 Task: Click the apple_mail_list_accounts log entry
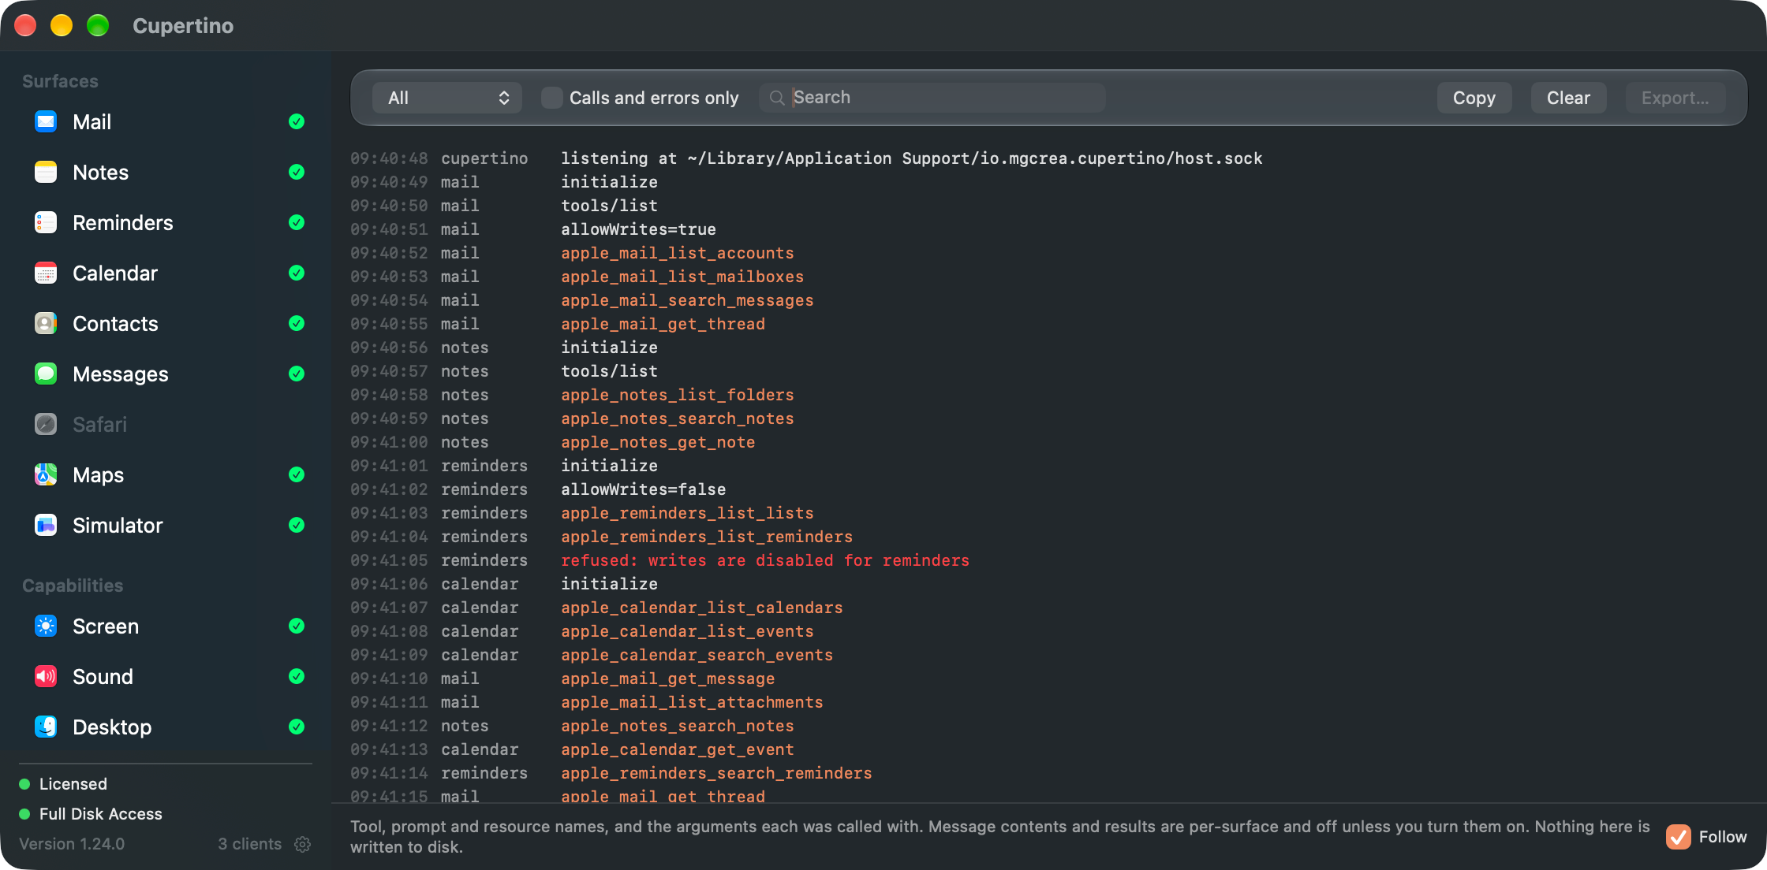point(678,253)
